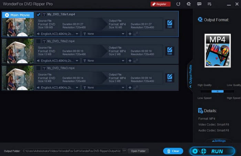
Task: Click speaker icon in Title1 audio row
Action: point(38,34)
